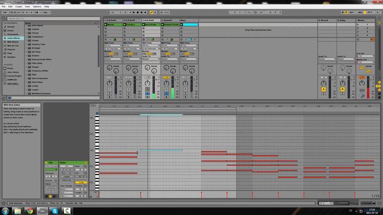Screen dimensions: 383x215
Task: Toggle the browser preview headphone button
Action: pyautogui.click(x=10, y=98)
